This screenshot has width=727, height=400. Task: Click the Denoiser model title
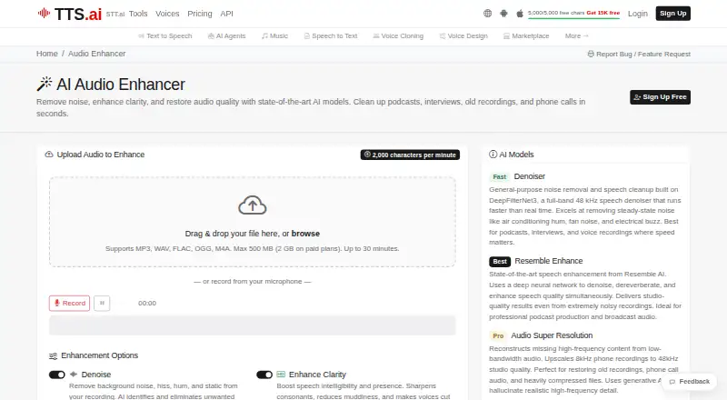coord(529,176)
